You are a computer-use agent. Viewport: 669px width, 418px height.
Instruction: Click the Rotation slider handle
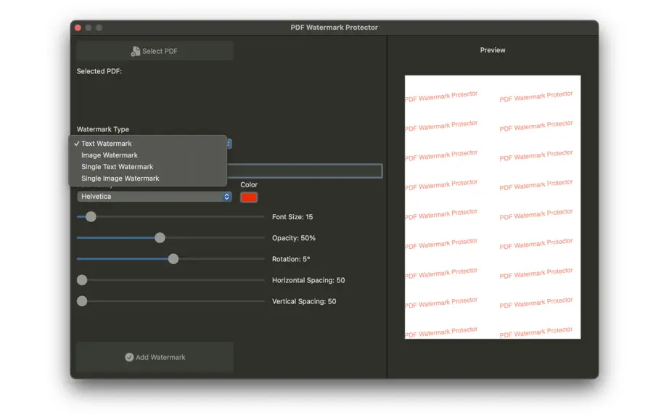tap(173, 259)
